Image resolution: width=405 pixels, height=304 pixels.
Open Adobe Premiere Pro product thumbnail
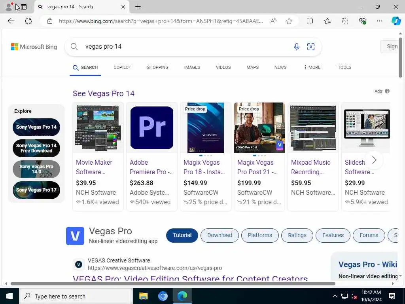(152, 128)
